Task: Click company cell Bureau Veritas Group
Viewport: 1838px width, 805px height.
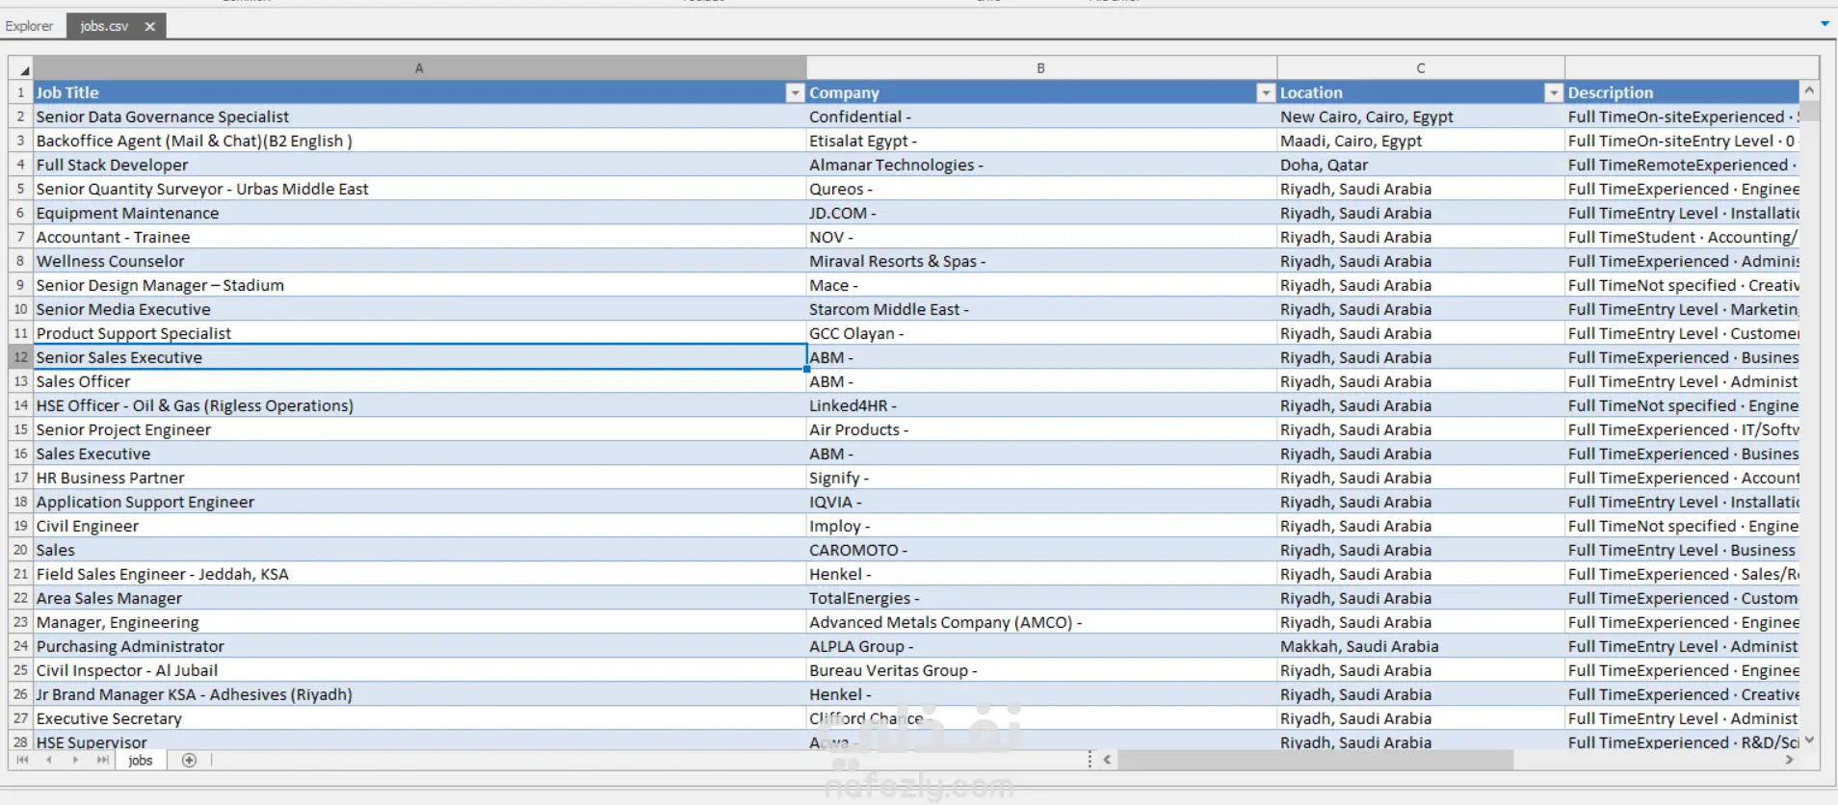Action: [1041, 670]
